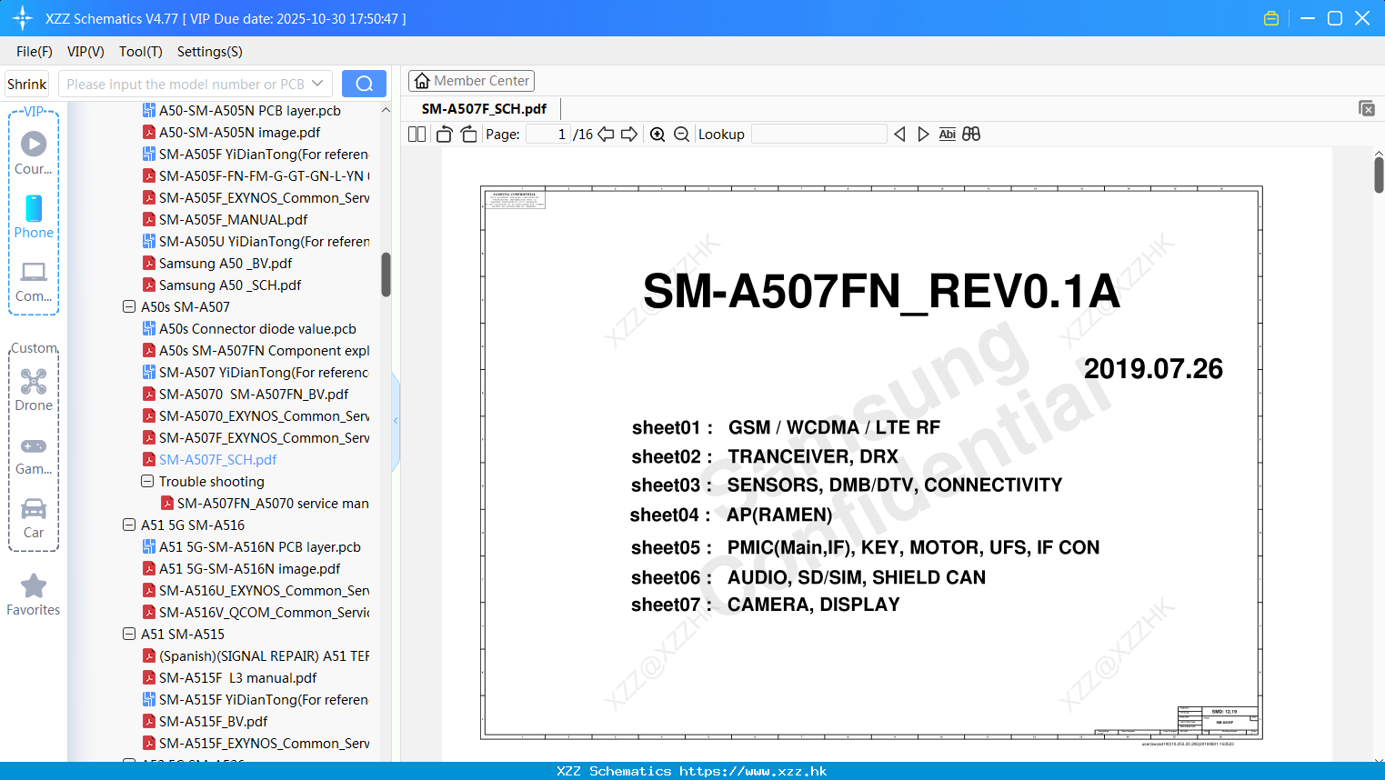Open A50s SM-A507FN Component expl file
1385x780 pixels.
tap(256, 351)
